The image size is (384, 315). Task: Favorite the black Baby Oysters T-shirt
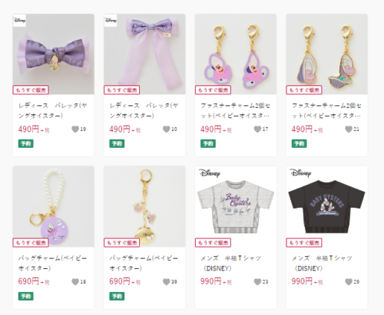click(x=349, y=282)
